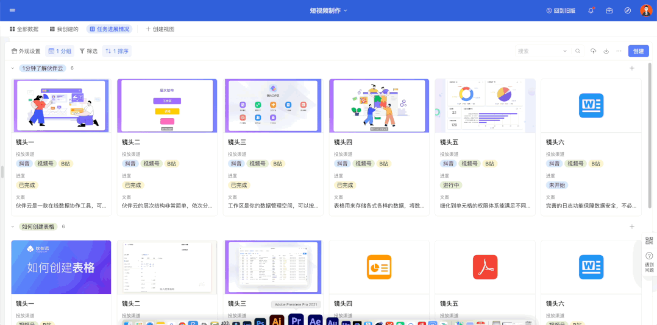The height and width of the screenshot is (325, 657).
Task: Open the 镜头一 thumbnail in the first group
Action: pyautogui.click(x=61, y=105)
